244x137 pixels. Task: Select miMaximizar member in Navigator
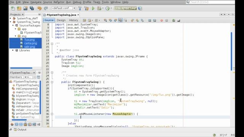click(x=27, y=107)
